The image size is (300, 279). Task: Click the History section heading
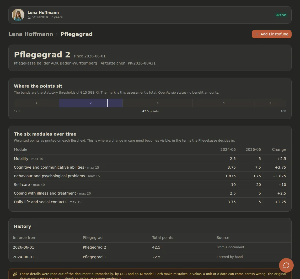click(x=22, y=226)
